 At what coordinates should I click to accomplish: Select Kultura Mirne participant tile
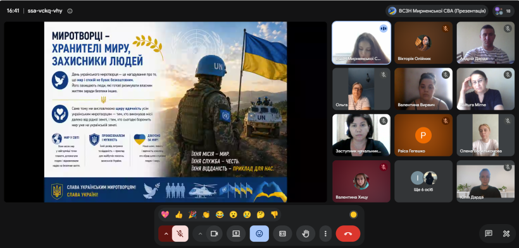coord(485,89)
